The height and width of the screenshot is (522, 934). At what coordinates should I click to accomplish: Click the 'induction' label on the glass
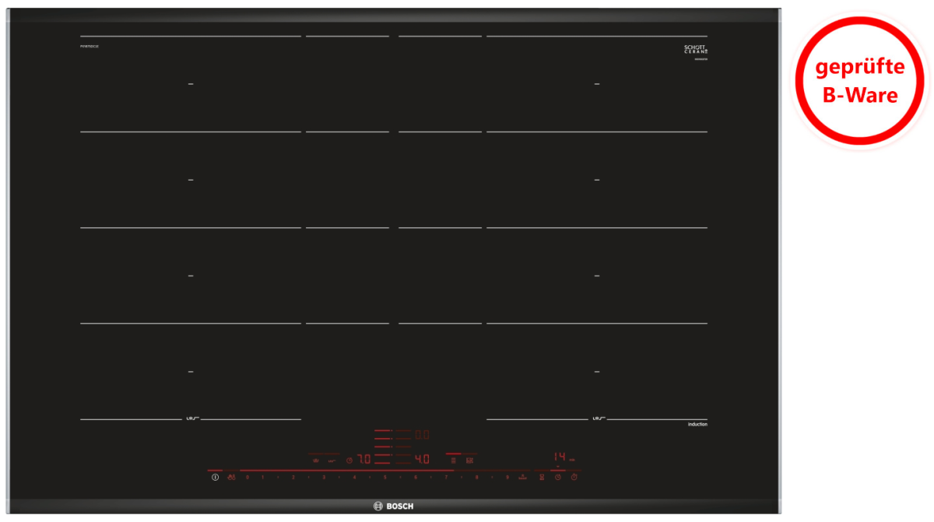[697, 424]
